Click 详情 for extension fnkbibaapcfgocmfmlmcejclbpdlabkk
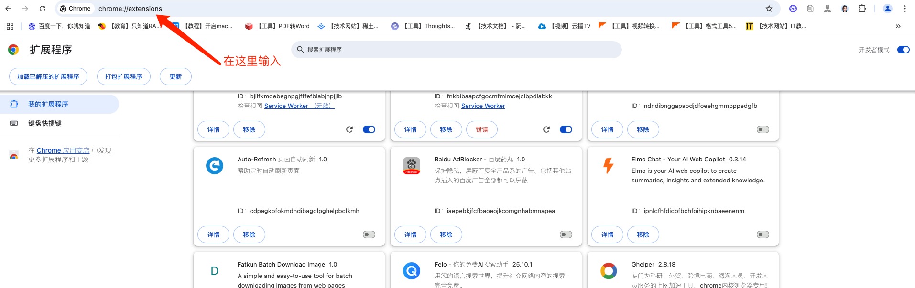This screenshot has height=288, width=915. click(410, 129)
